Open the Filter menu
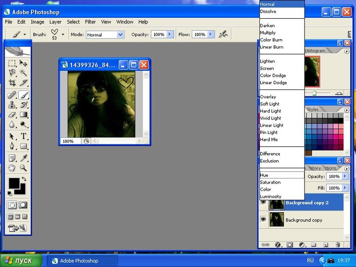This screenshot has height=267, width=356. click(x=91, y=22)
